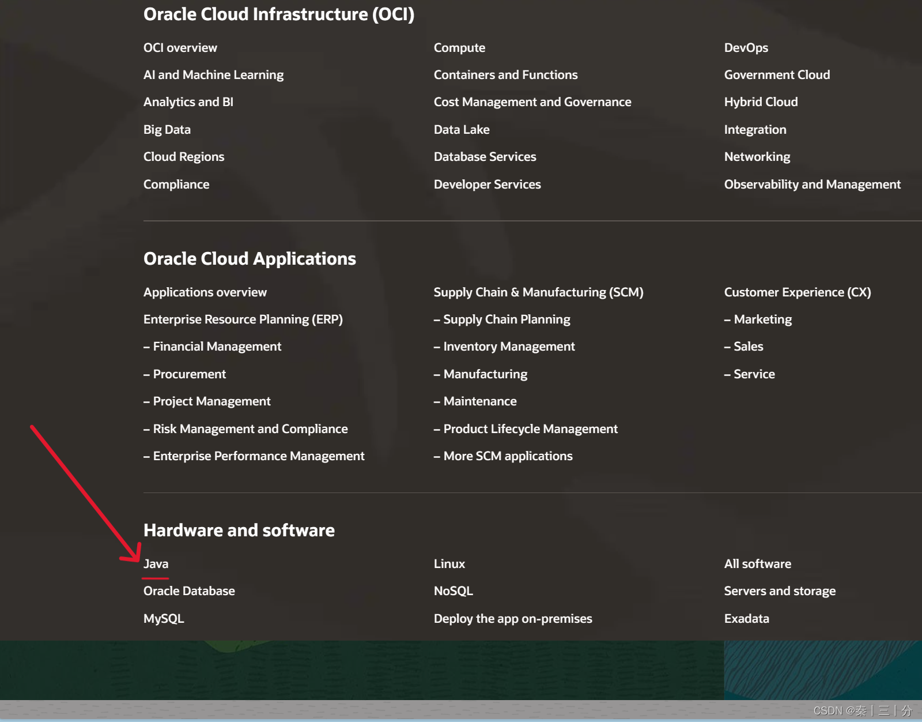Viewport: 922px width, 722px height.
Task: View All software
Action: click(757, 564)
